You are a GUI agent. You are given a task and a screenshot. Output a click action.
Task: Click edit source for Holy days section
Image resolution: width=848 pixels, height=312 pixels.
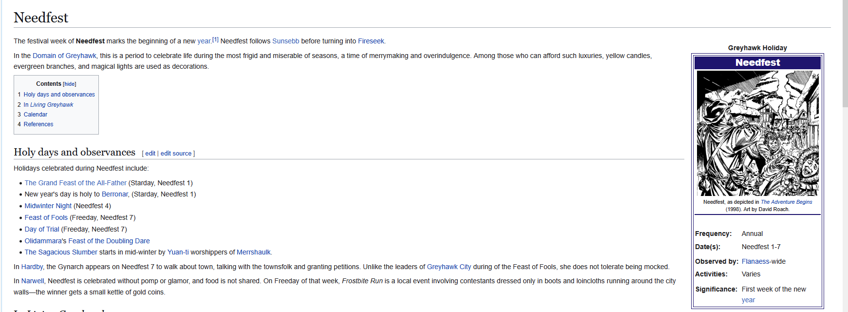176,154
